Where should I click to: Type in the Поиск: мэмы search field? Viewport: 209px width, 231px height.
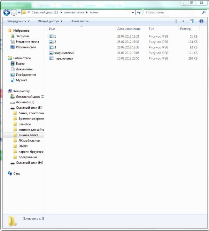click(x=172, y=13)
